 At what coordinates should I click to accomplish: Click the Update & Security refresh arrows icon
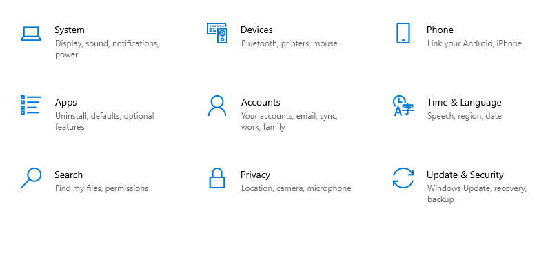[x=403, y=178]
